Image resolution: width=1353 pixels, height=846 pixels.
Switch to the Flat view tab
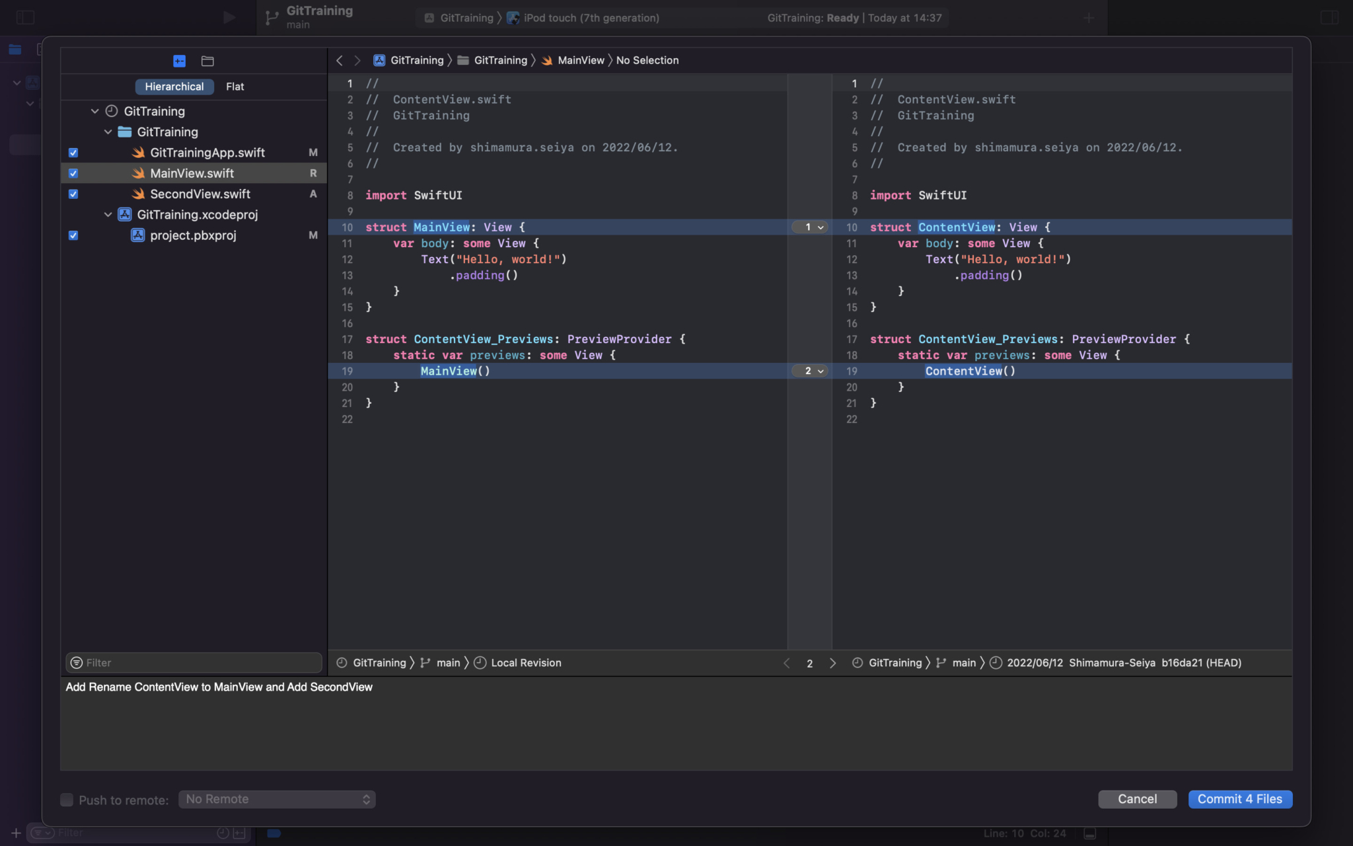click(x=235, y=86)
